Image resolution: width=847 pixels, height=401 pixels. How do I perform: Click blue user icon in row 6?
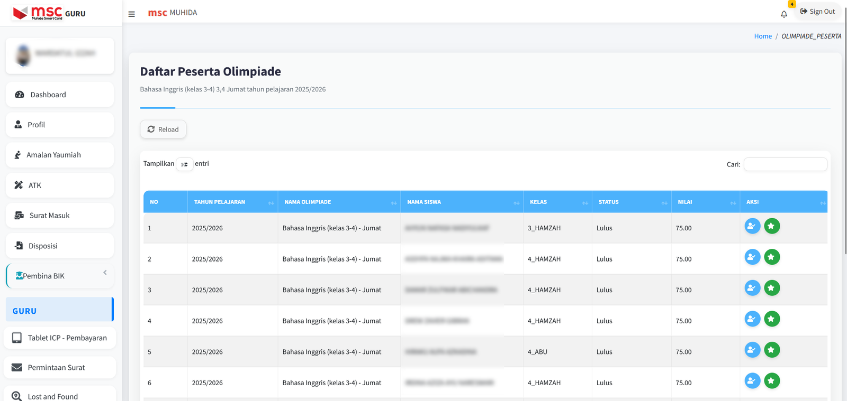[752, 381]
